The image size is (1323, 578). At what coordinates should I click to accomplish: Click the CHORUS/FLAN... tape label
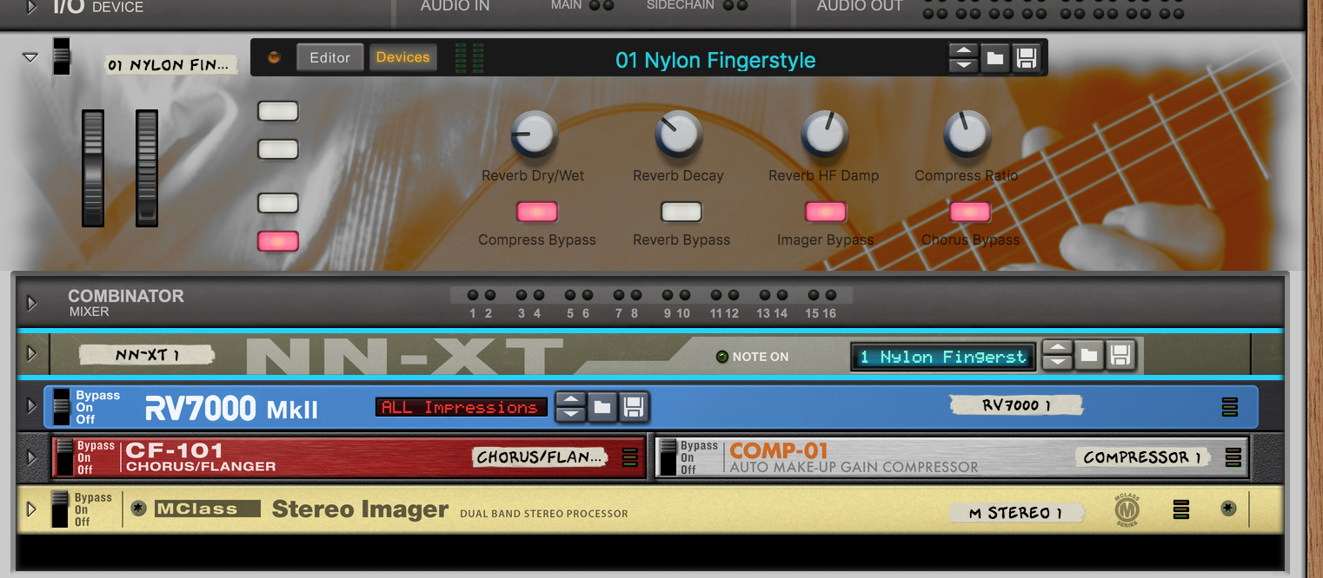540,456
